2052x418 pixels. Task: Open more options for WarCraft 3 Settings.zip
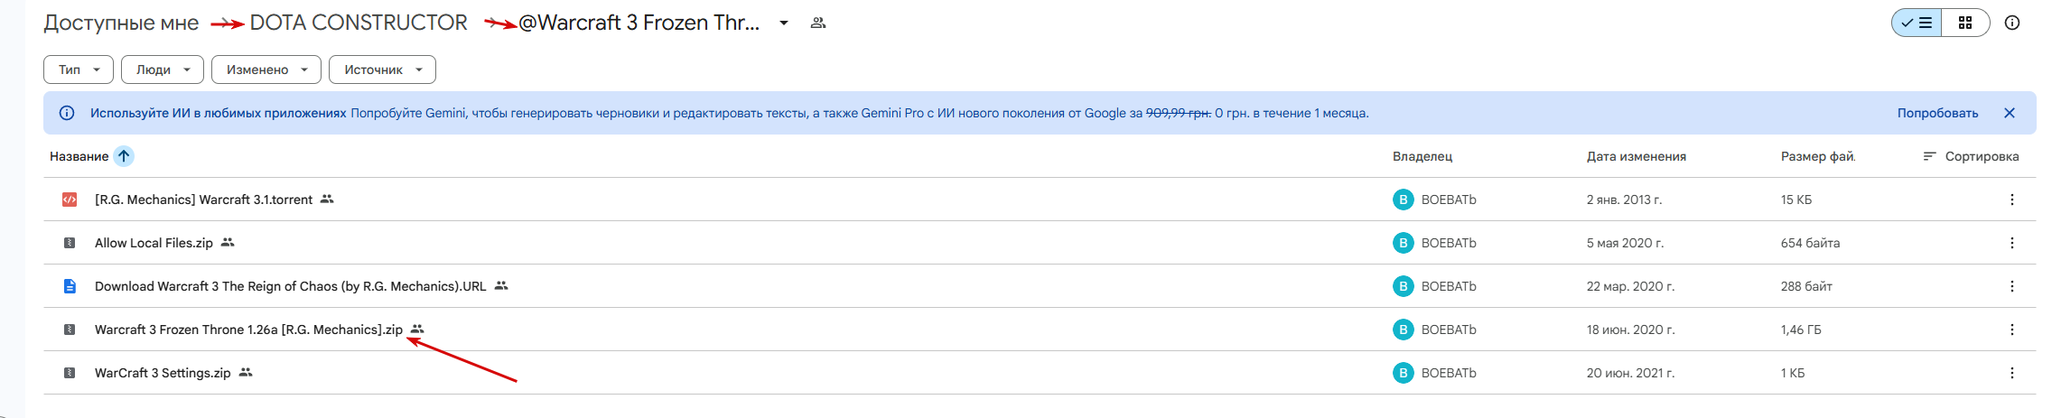pyautogui.click(x=2011, y=373)
